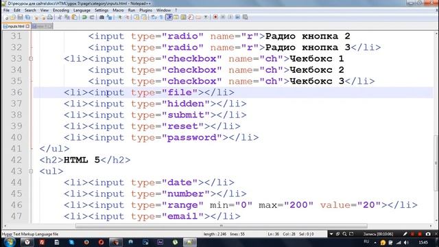Open the Encoding menu

pos(61,10)
